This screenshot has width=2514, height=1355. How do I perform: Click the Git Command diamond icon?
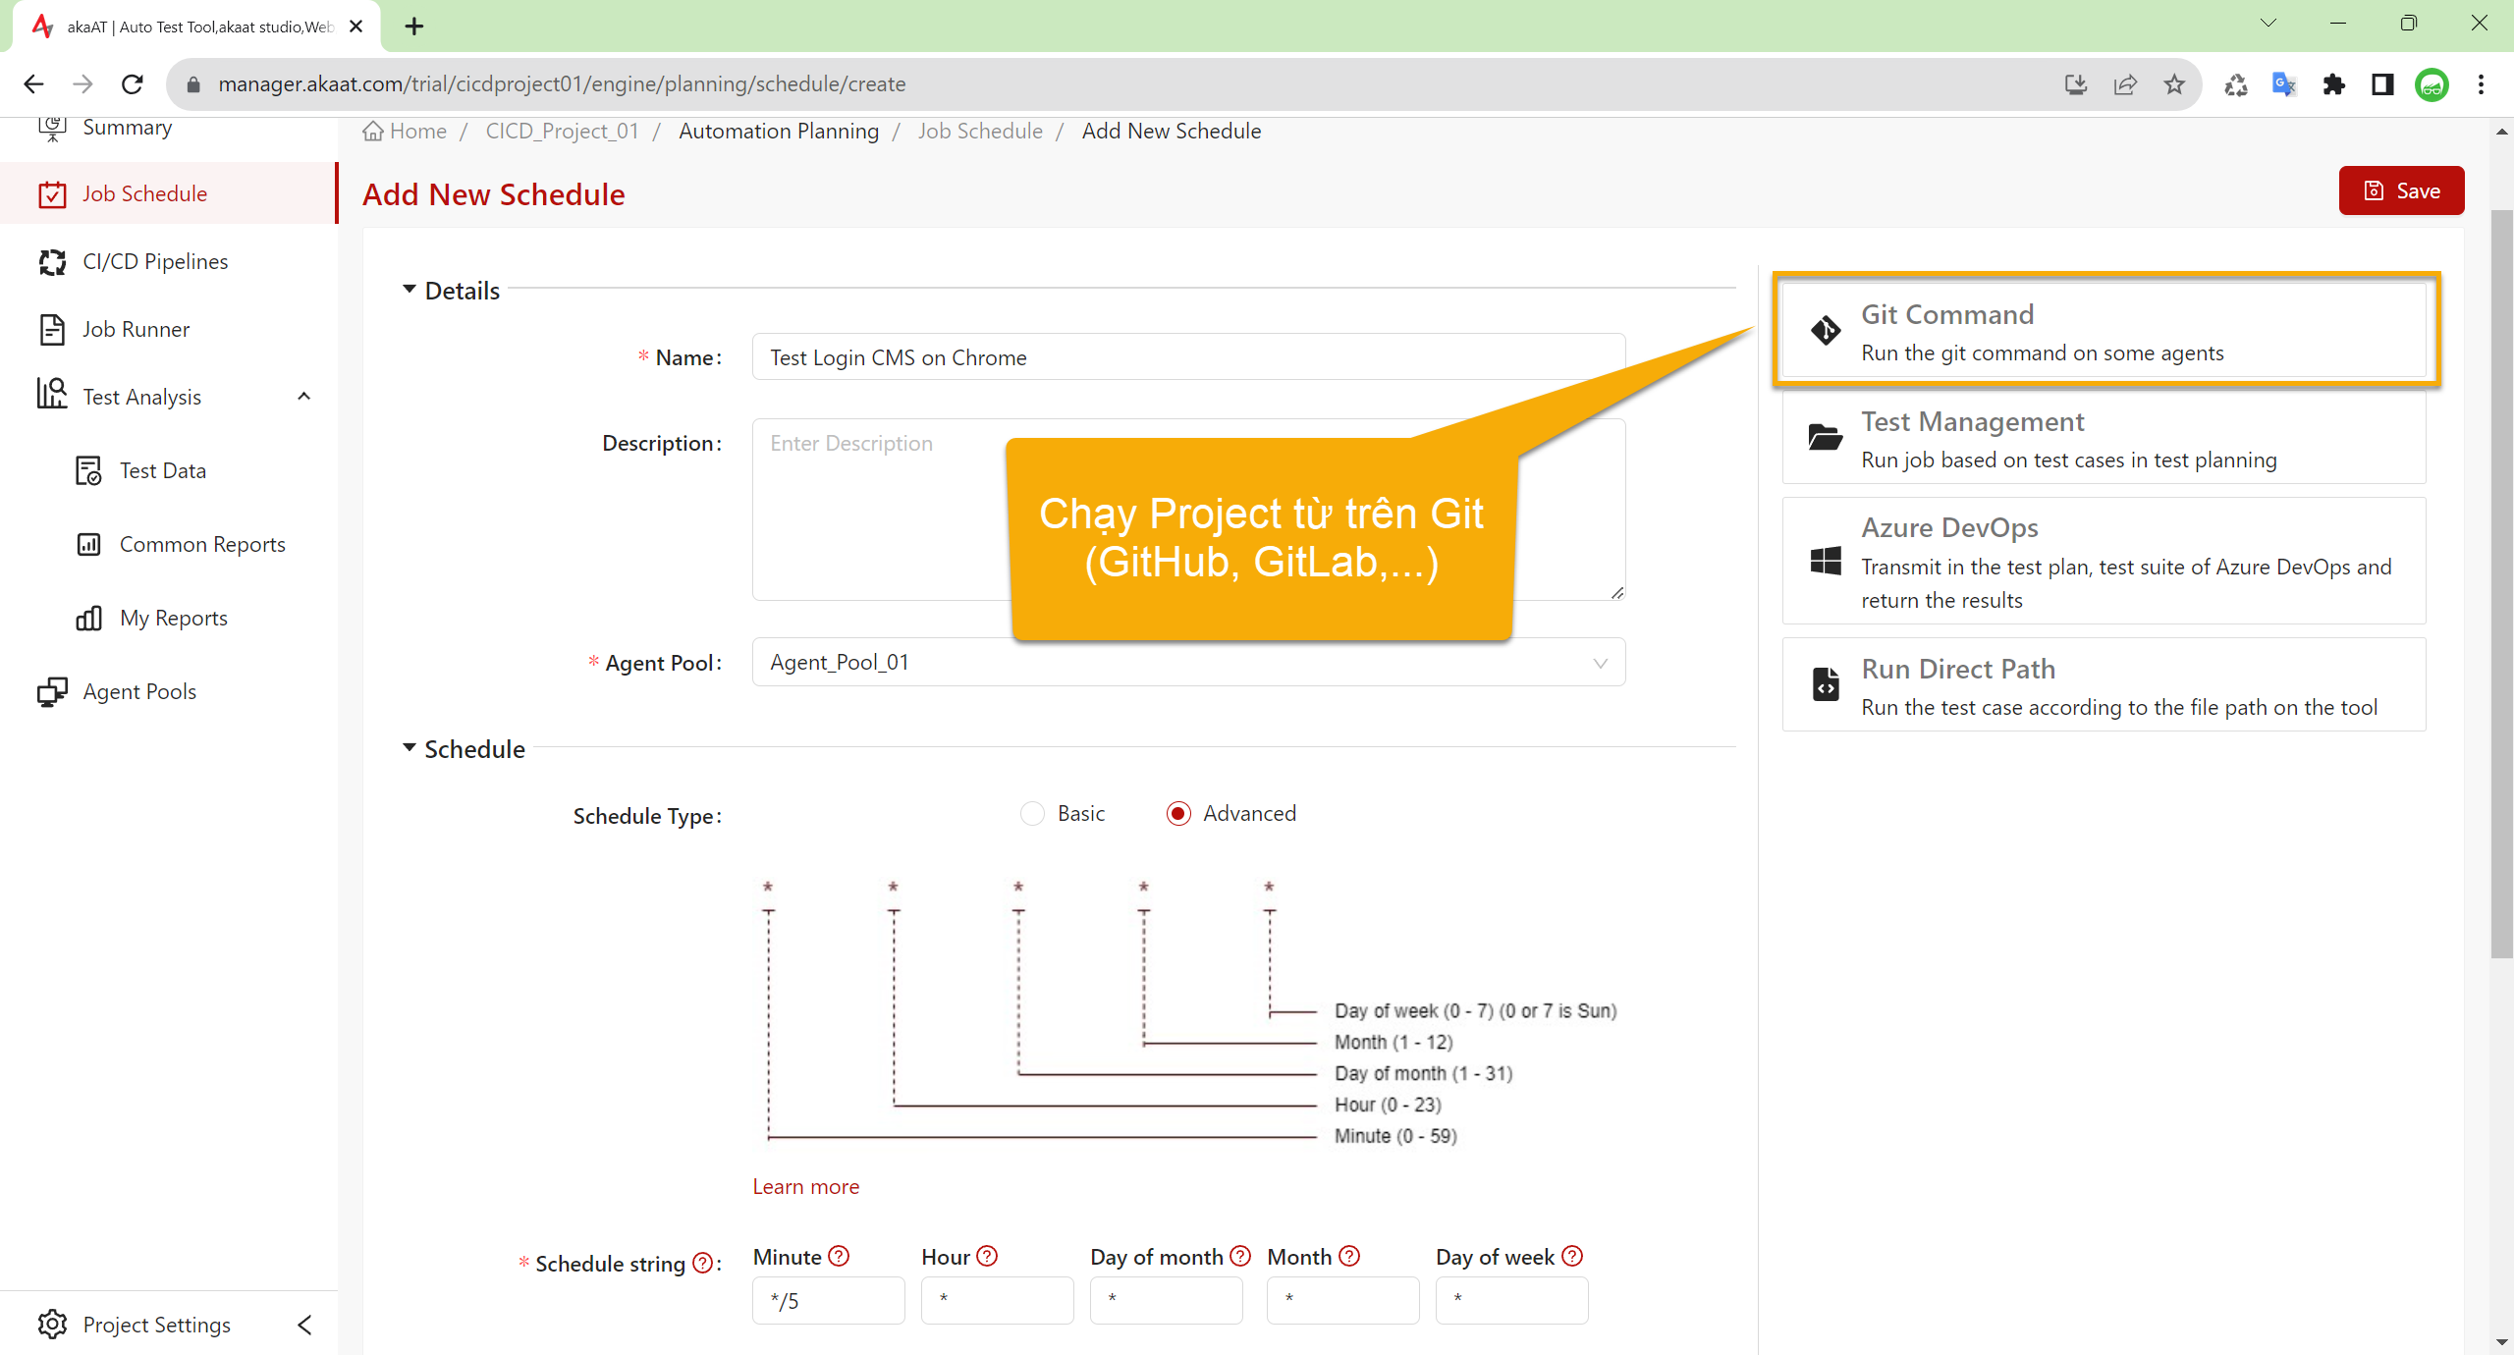(x=1826, y=331)
